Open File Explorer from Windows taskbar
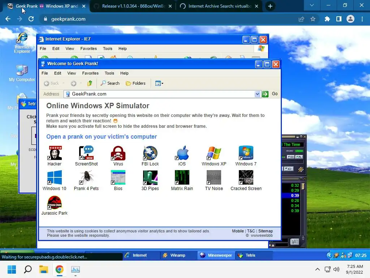The height and width of the screenshot is (278, 370). click(x=44, y=269)
